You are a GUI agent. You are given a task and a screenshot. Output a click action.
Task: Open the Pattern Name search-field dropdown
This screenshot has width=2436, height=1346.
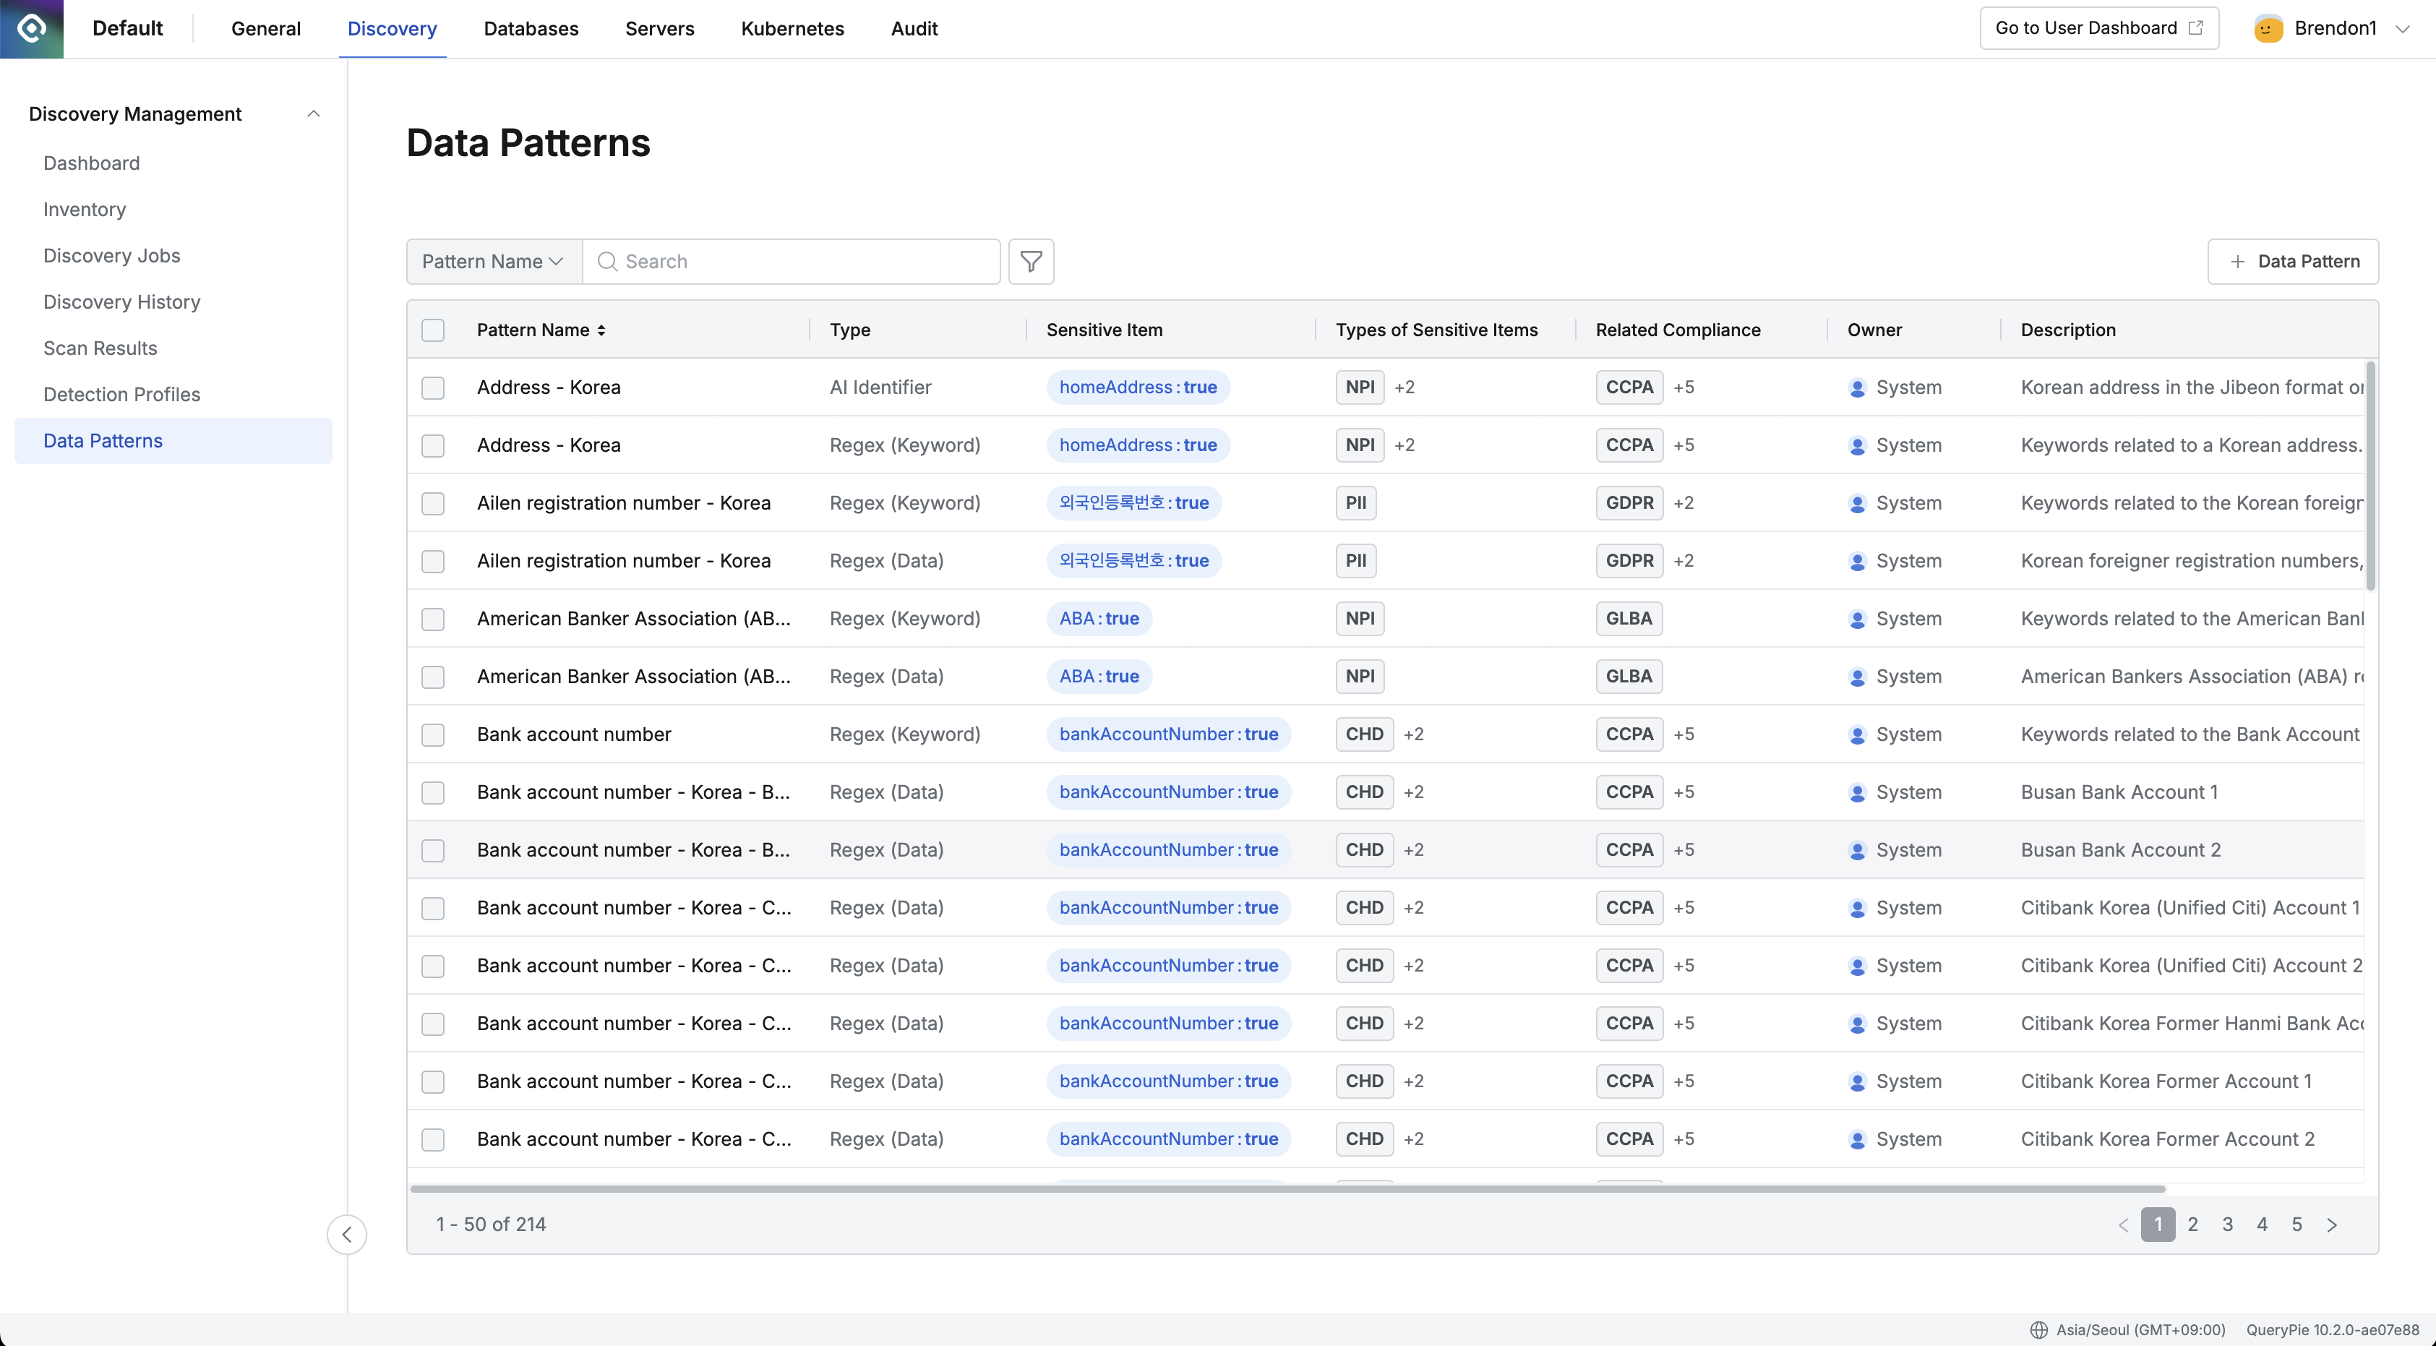493,261
